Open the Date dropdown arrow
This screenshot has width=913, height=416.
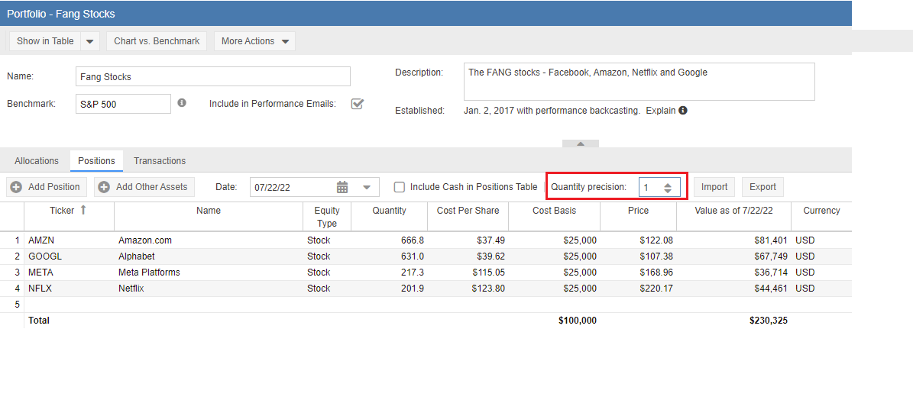(367, 187)
